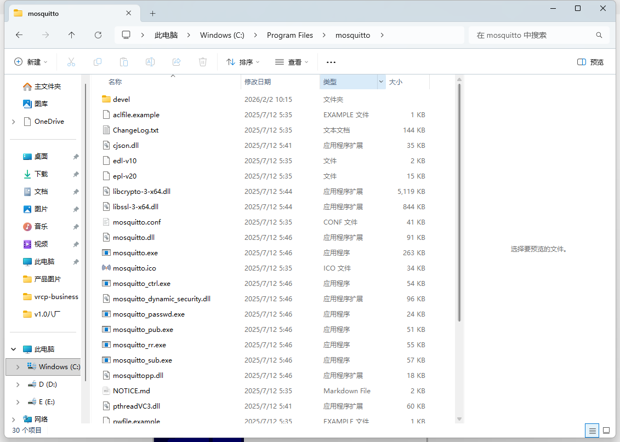Go back with the left arrow

tap(19, 35)
